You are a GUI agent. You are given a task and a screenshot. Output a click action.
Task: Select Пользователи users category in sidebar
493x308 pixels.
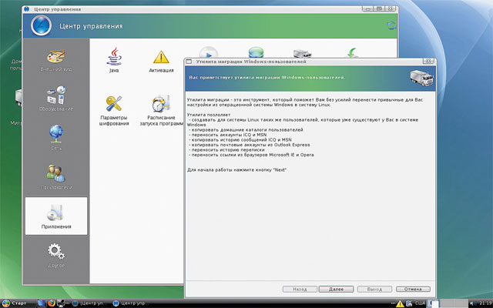click(56, 177)
